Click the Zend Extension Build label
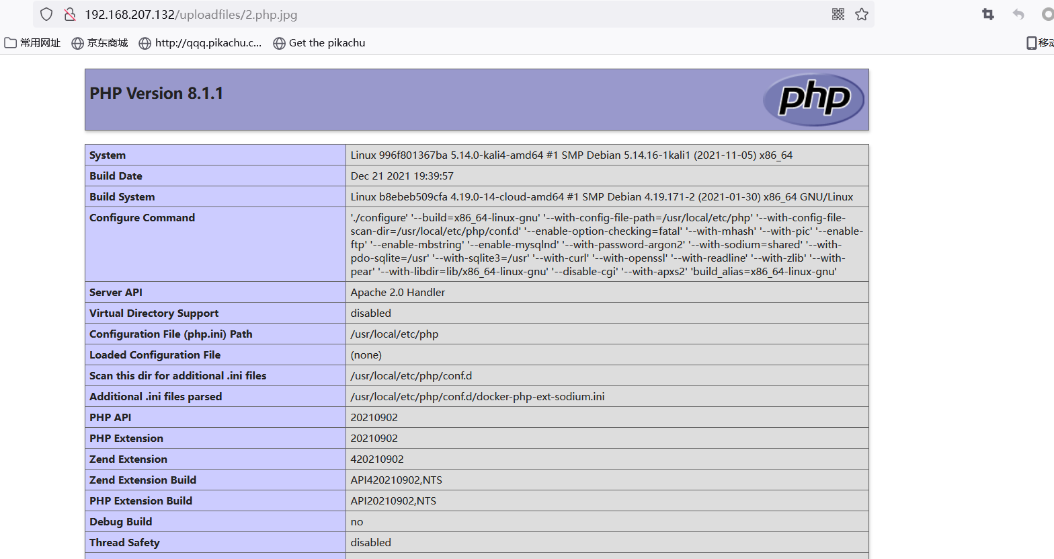The image size is (1054, 559). [143, 480]
